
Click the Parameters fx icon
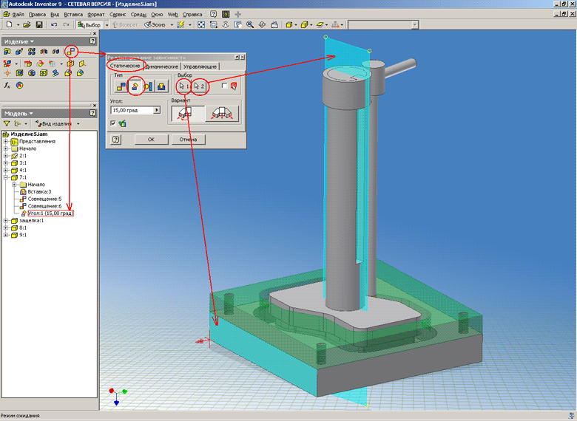[7, 85]
